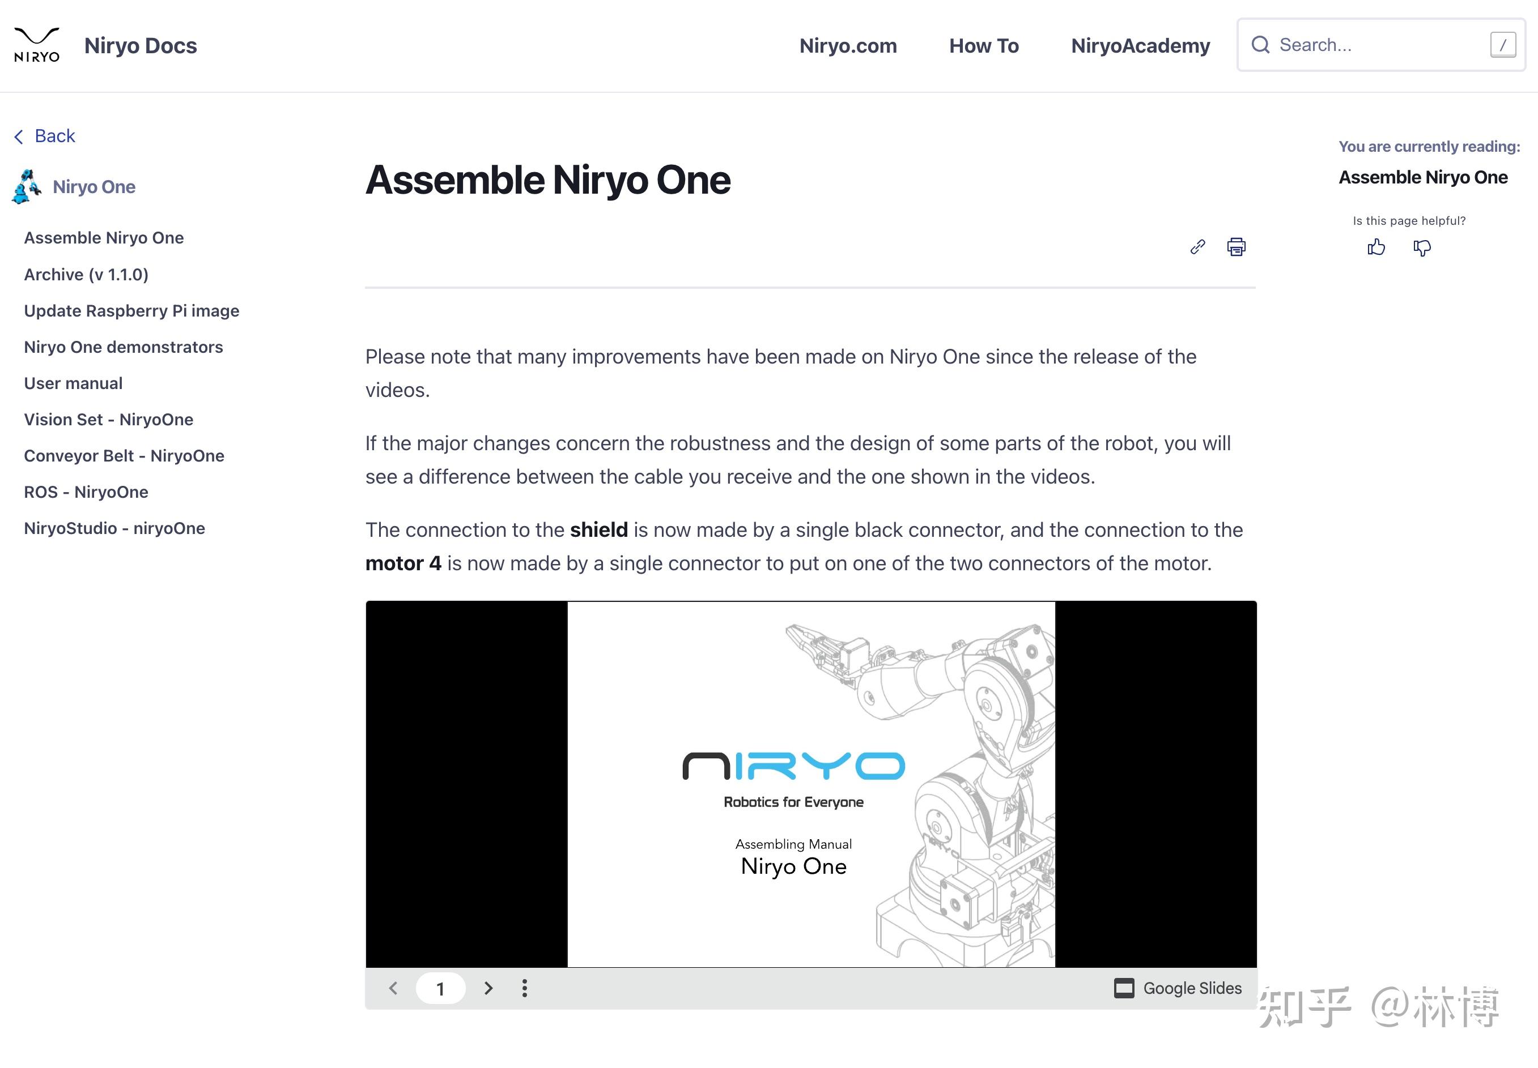
Task: Click the thumbs up helpful icon
Action: tap(1376, 247)
